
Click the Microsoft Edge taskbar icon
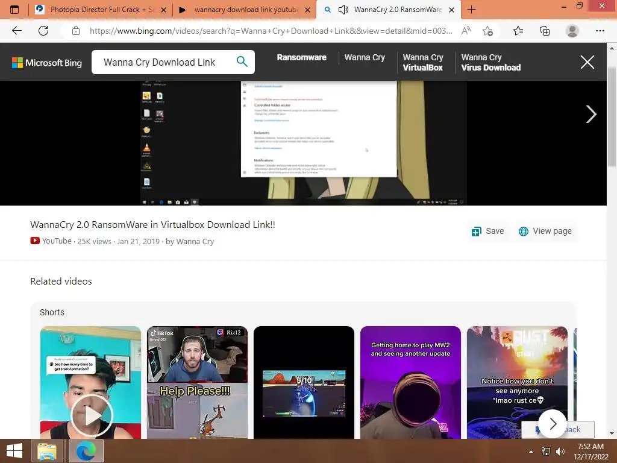click(x=86, y=451)
